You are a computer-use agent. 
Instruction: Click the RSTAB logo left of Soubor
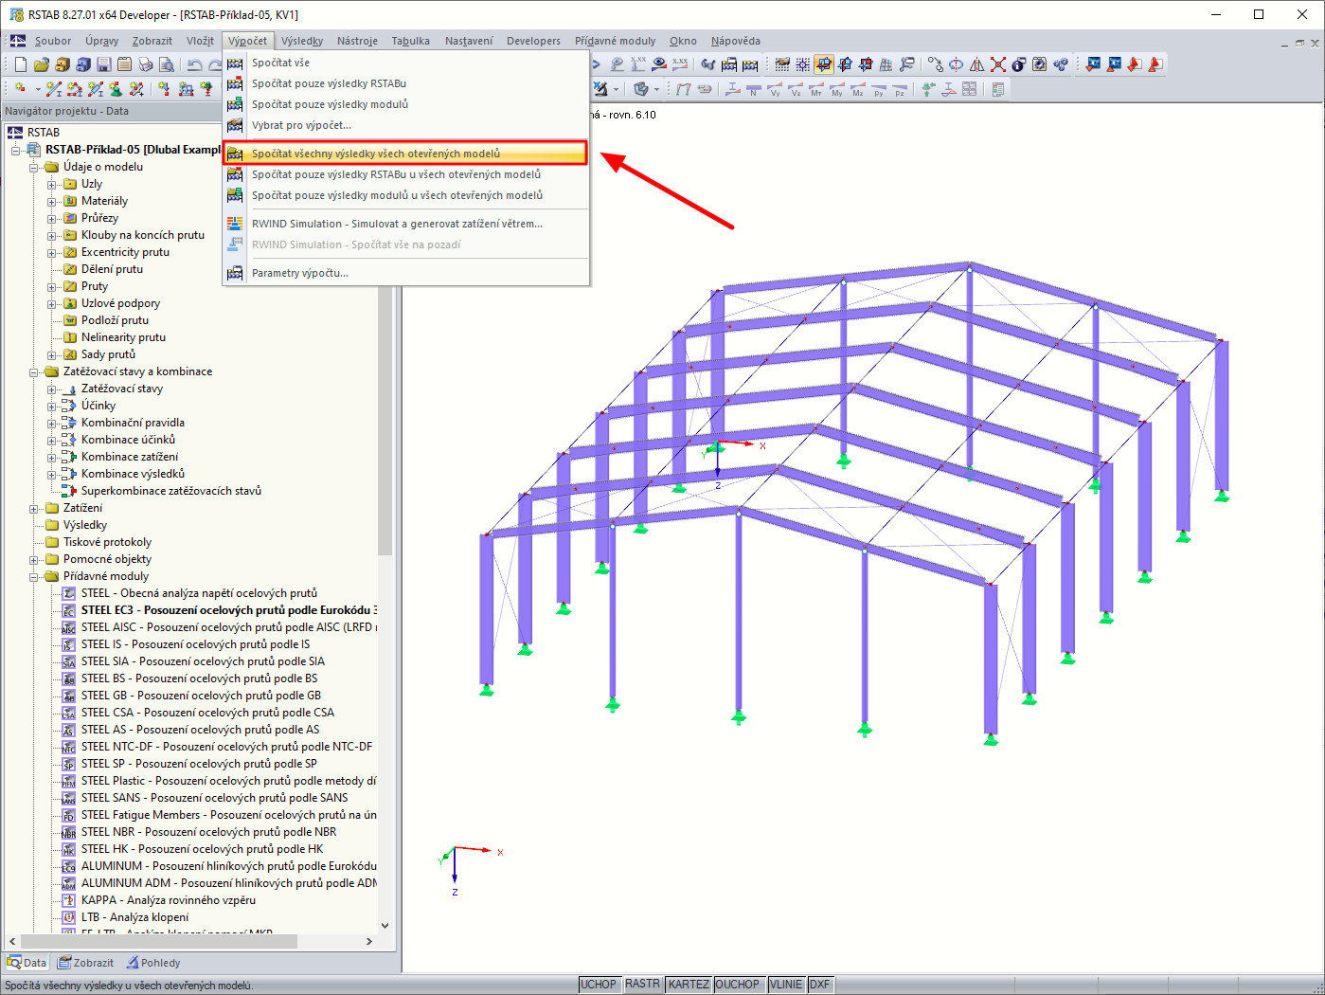point(18,41)
